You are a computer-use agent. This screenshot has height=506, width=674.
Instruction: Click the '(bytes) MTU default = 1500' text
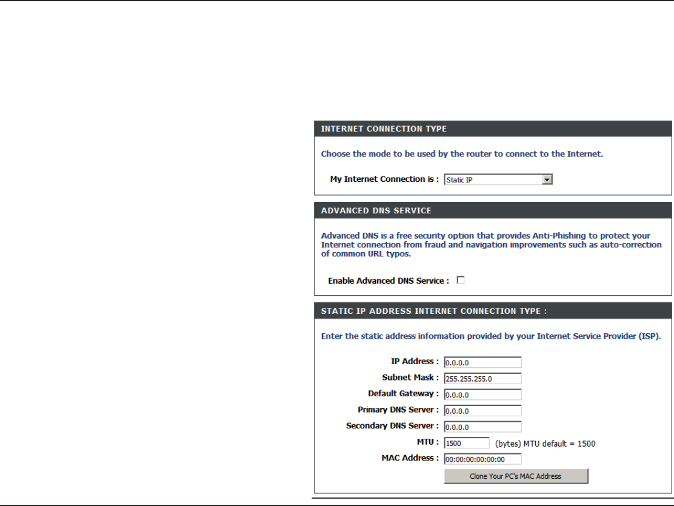[x=545, y=444]
